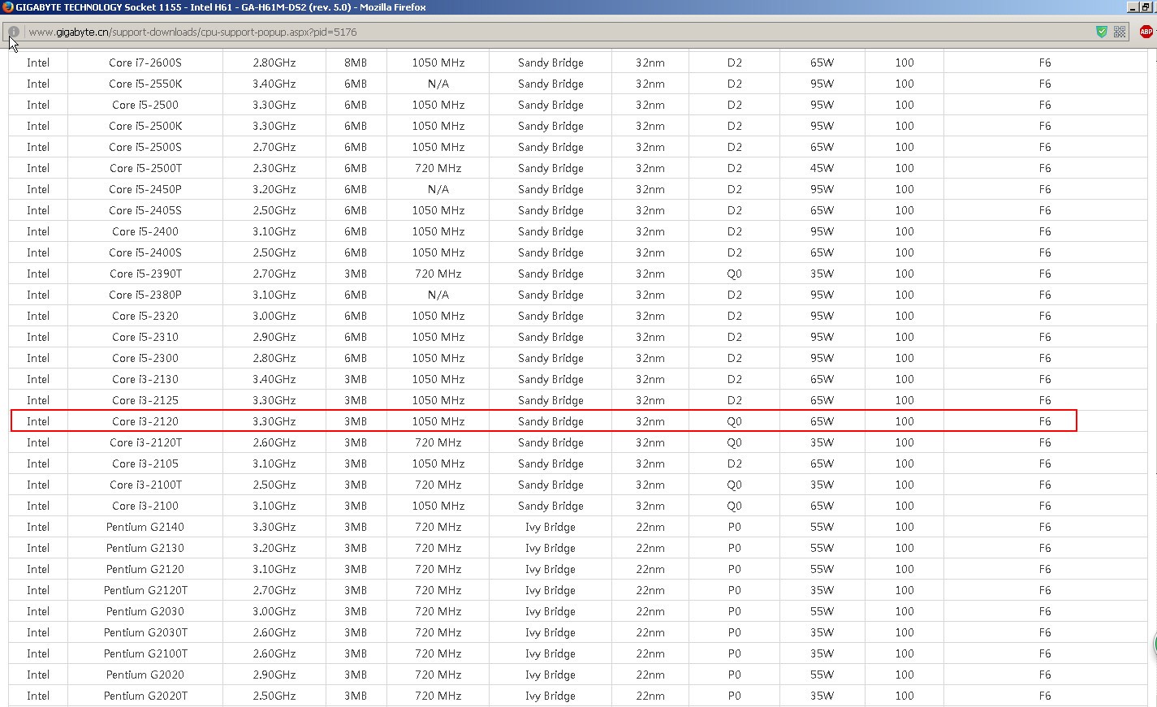
Task: Click Intel vendor in the Core i7-2600S row
Action: (x=38, y=63)
